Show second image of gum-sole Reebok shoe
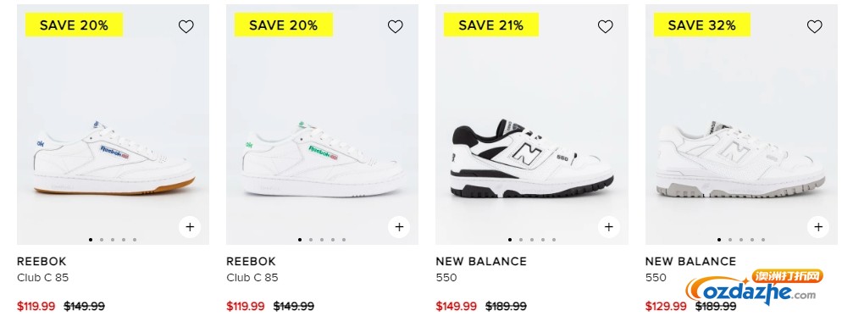Viewport: 842px width, 316px height. click(x=102, y=240)
